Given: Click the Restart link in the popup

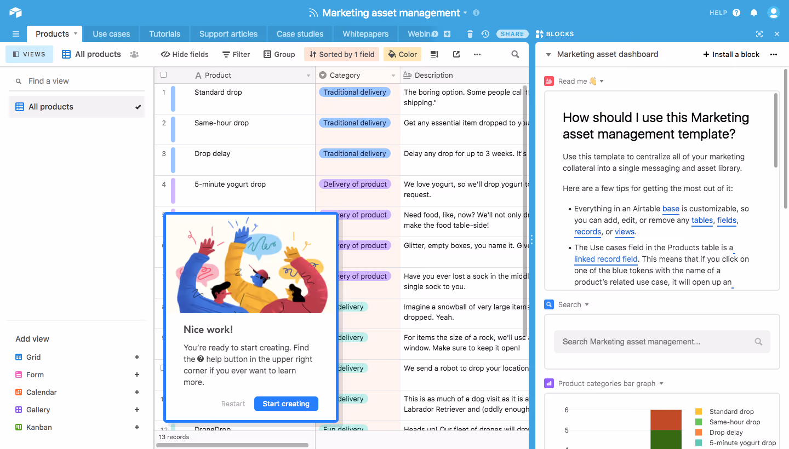Looking at the screenshot, I should point(233,404).
